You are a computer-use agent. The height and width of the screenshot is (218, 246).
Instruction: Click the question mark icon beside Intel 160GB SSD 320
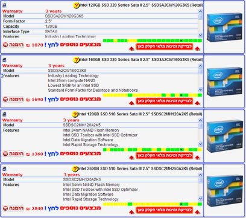pyautogui.click(x=76, y=60)
